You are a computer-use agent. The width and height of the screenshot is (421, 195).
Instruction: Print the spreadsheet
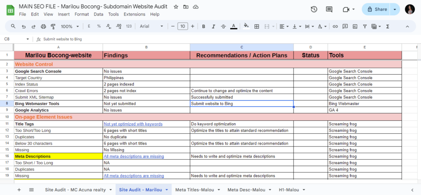click(x=43, y=26)
